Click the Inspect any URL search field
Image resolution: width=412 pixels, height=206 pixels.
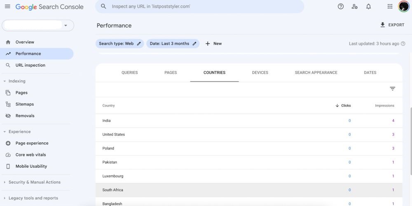(200, 6)
